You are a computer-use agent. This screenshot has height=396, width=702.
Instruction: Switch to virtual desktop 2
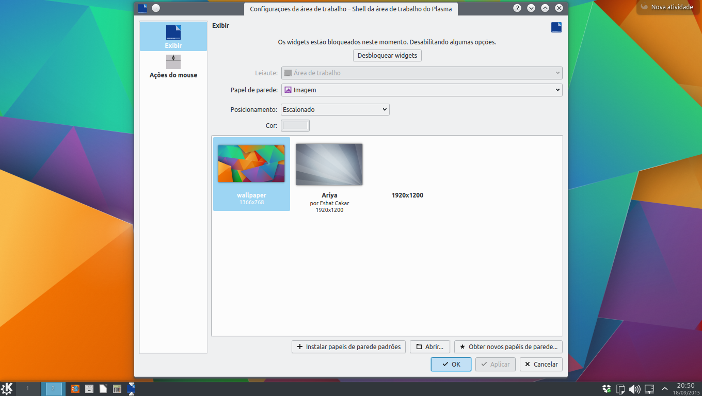pos(53,388)
